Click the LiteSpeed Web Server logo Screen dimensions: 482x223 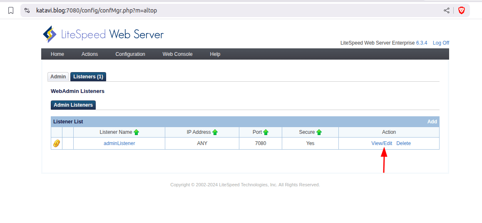tap(103, 34)
